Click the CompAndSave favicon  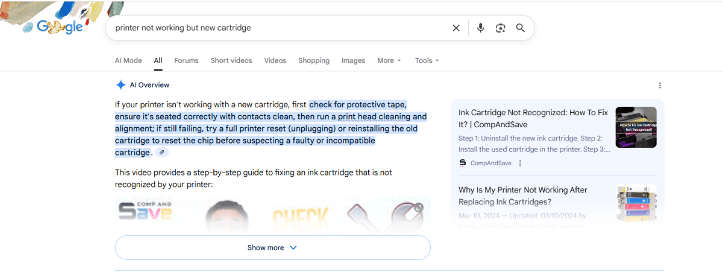(x=463, y=163)
